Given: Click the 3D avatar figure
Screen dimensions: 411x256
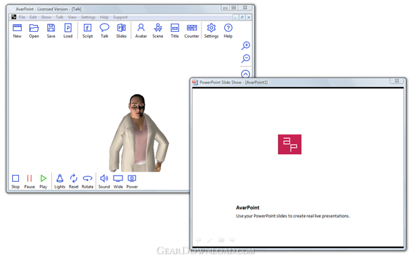Looking at the screenshot, I should pos(139,133).
